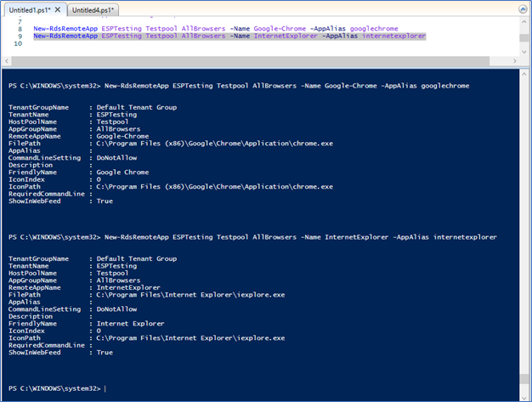Select line number 10 in editor
The image size is (532, 402).
(18, 43)
